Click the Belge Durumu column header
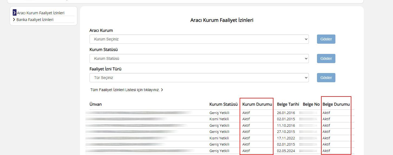The width and height of the screenshot is (393, 155). tap(336, 104)
